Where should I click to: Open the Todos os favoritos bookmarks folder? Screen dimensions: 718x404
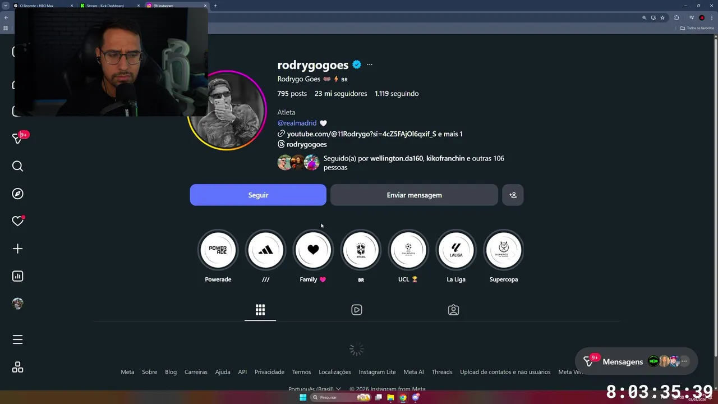click(x=697, y=28)
